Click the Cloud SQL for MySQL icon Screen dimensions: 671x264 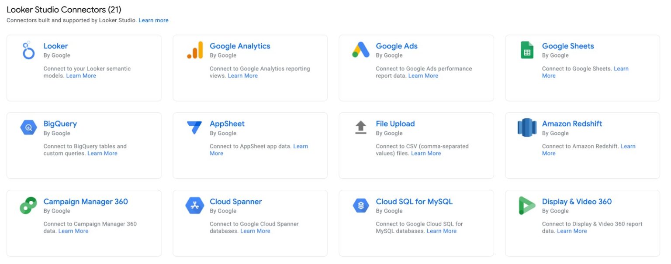tap(361, 206)
